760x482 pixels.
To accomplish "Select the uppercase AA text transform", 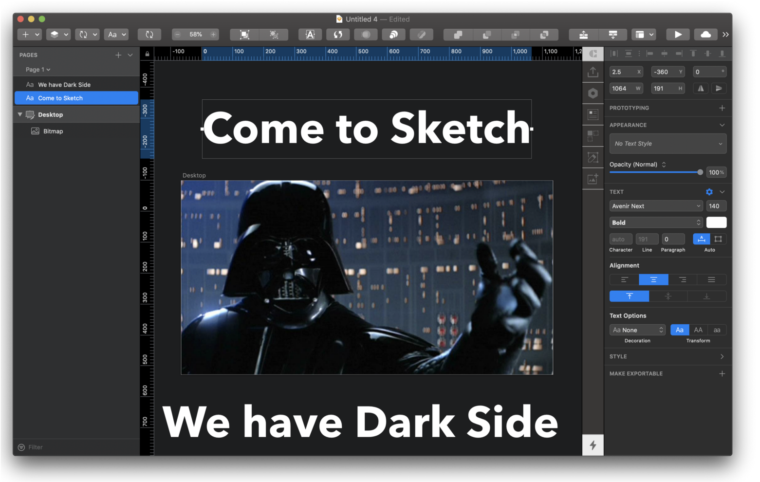I will [698, 330].
